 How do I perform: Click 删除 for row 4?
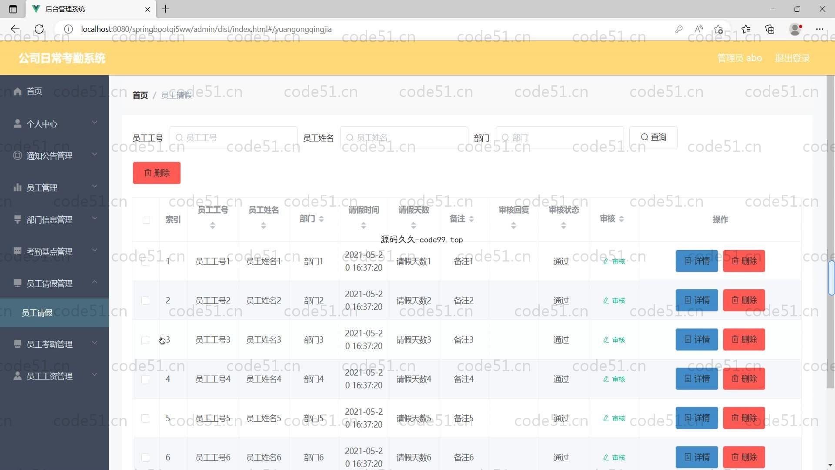pyautogui.click(x=744, y=379)
